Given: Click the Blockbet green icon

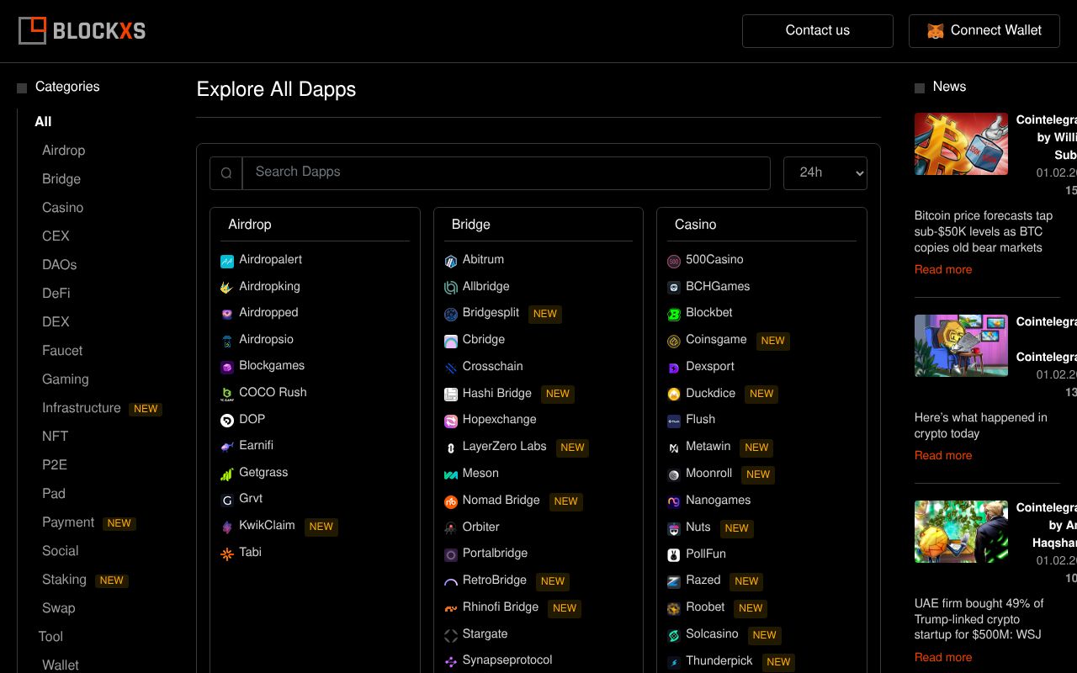Looking at the screenshot, I should coord(673,315).
